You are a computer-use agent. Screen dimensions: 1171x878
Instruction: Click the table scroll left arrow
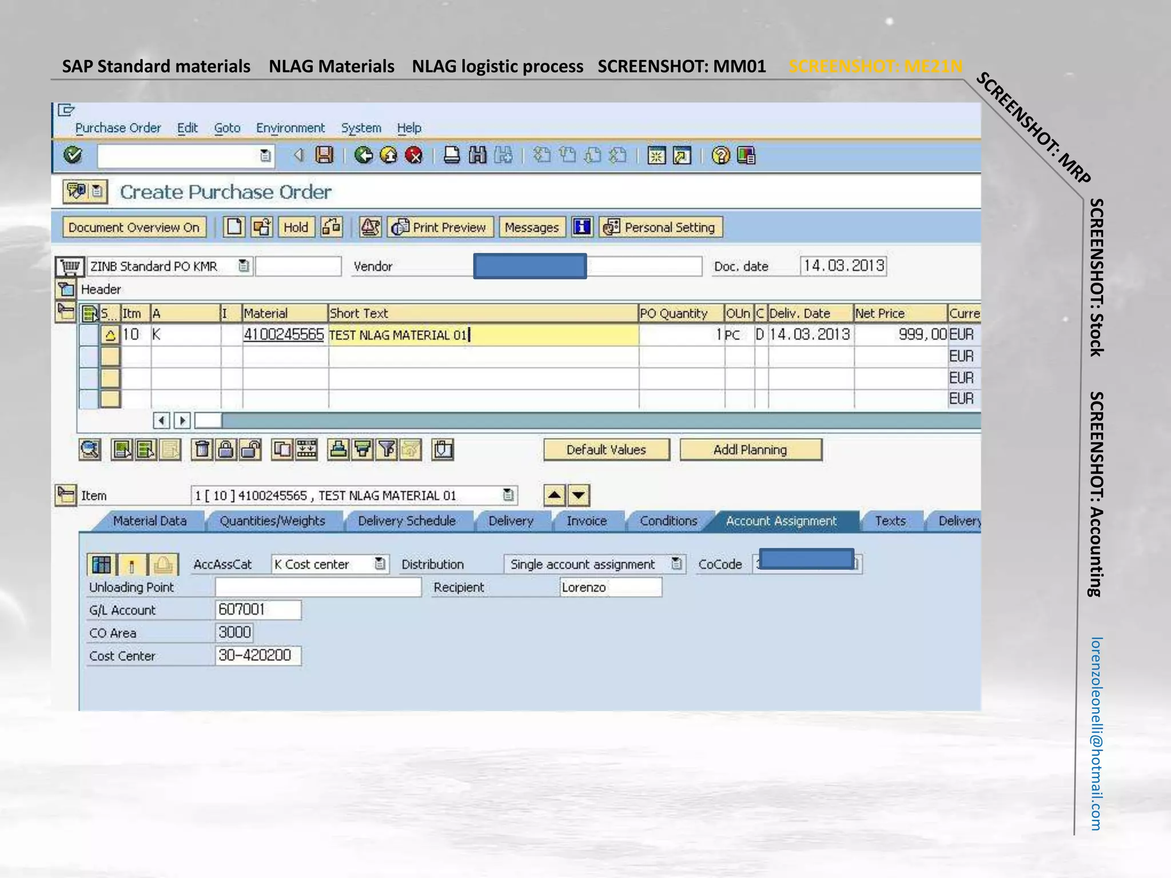[162, 421]
